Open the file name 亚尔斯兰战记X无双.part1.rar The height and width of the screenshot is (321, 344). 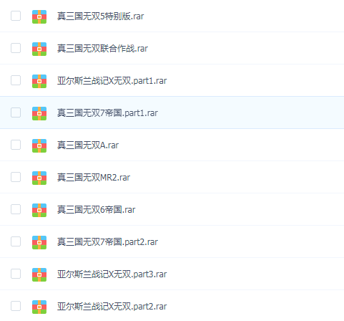coord(112,81)
